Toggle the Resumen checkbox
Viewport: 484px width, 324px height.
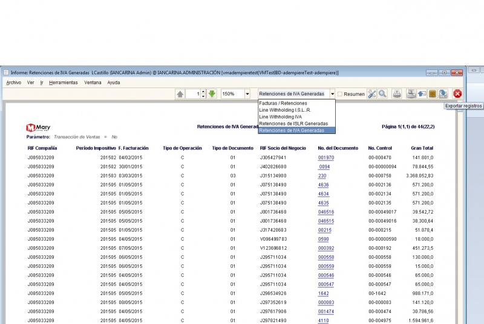[340, 94]
